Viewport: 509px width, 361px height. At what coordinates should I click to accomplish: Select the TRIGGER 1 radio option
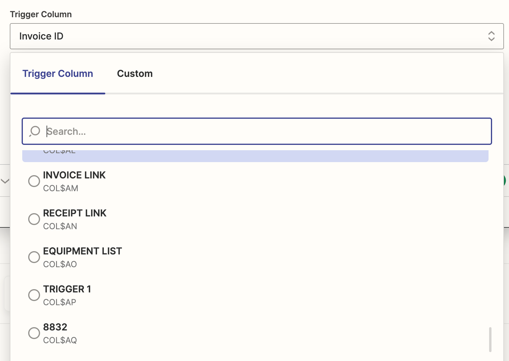[x=34, y=295]
